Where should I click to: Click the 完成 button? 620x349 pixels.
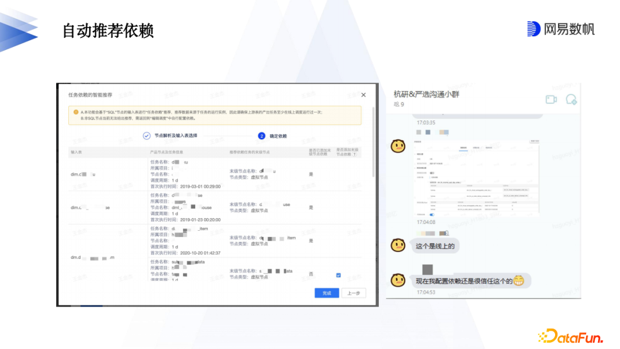coord(327,293)
